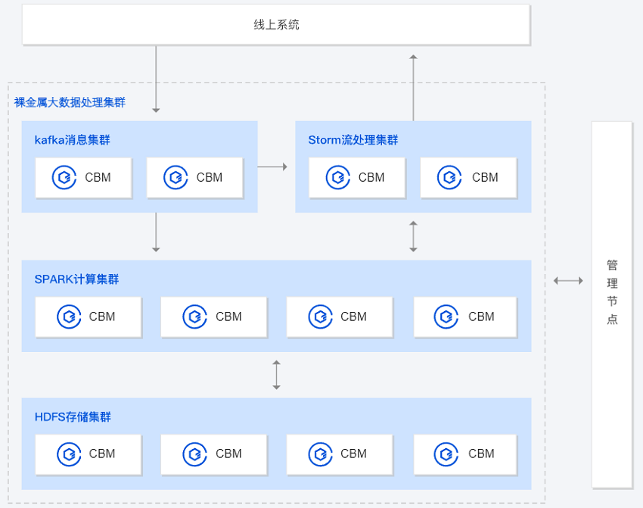The image size is (643, 508).
Task: Click right CBM text in Storm流处理集群
Action: pos(485,177)
